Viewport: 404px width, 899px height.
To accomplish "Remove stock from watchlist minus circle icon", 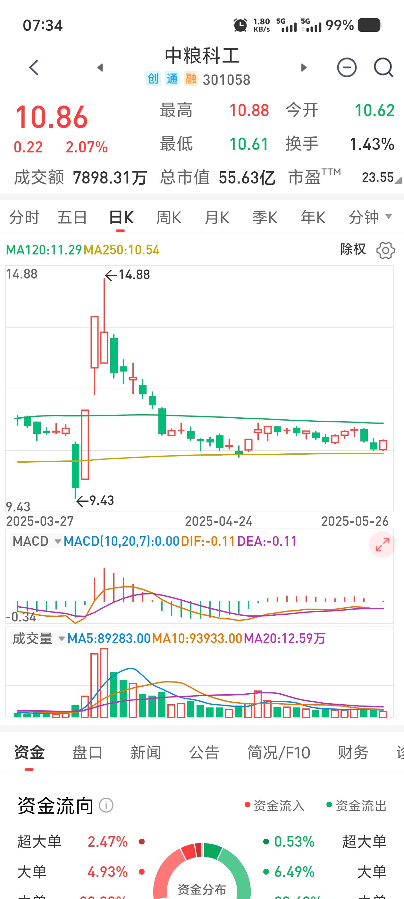I will [x=347, y=67].
